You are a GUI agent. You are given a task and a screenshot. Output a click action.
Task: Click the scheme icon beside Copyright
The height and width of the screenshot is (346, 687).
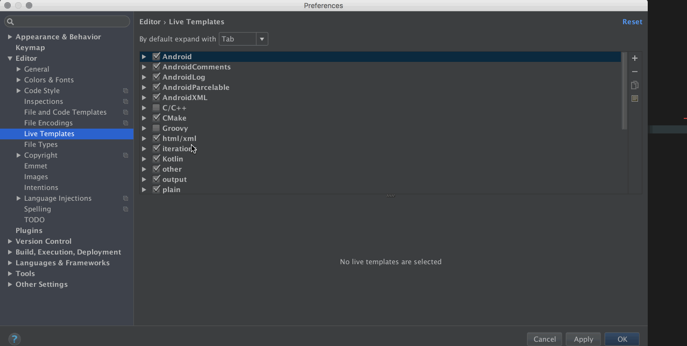pos(125,155)
